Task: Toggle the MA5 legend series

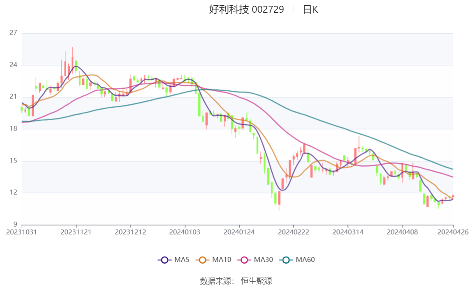Action: [169, 259]
